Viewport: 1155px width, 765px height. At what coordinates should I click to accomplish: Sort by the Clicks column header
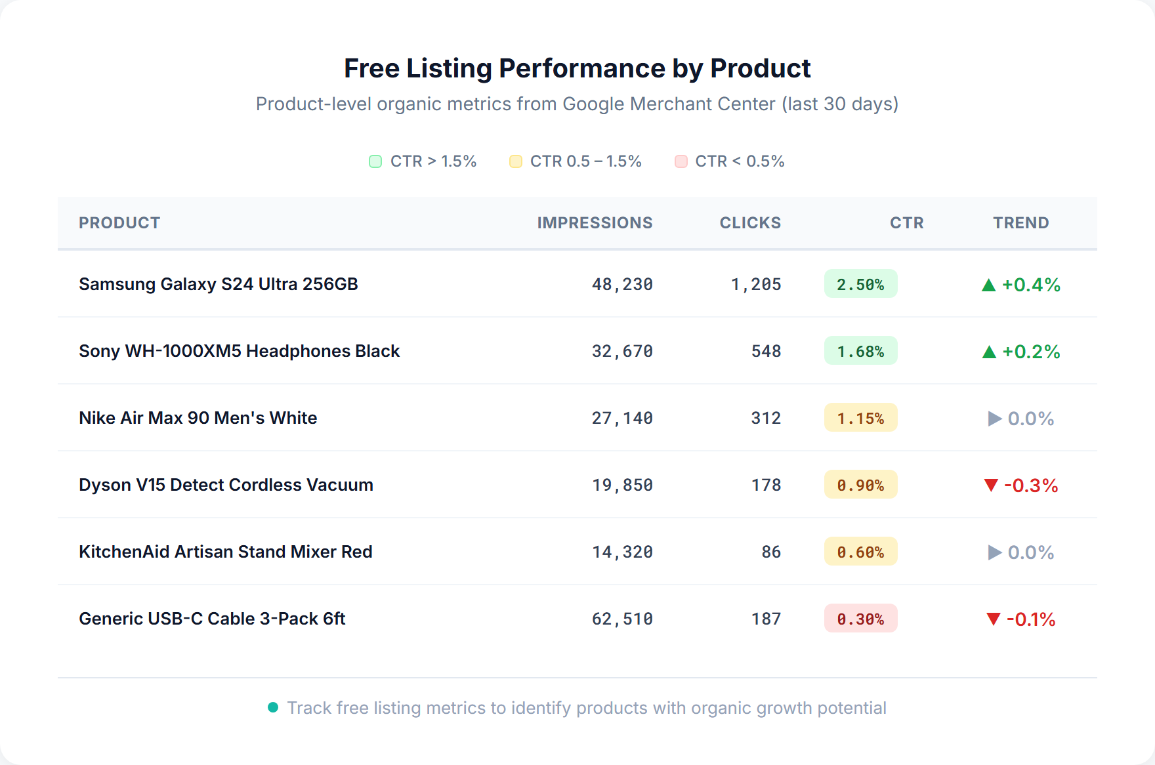[750, 223]
